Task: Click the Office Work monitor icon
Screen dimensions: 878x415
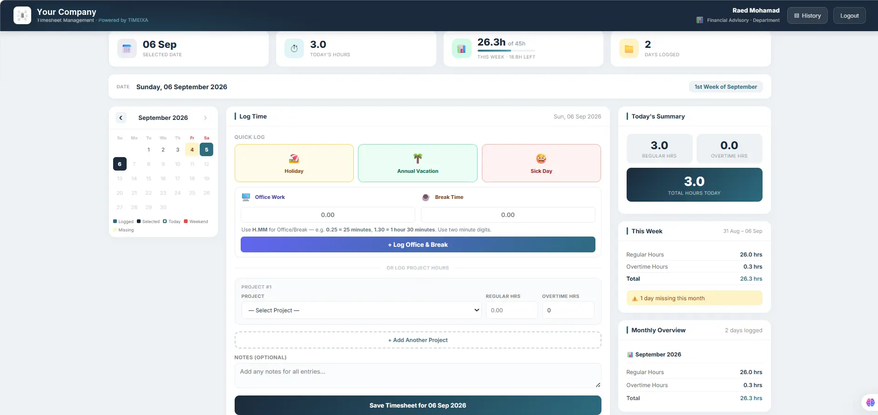Action: (246, 197)
